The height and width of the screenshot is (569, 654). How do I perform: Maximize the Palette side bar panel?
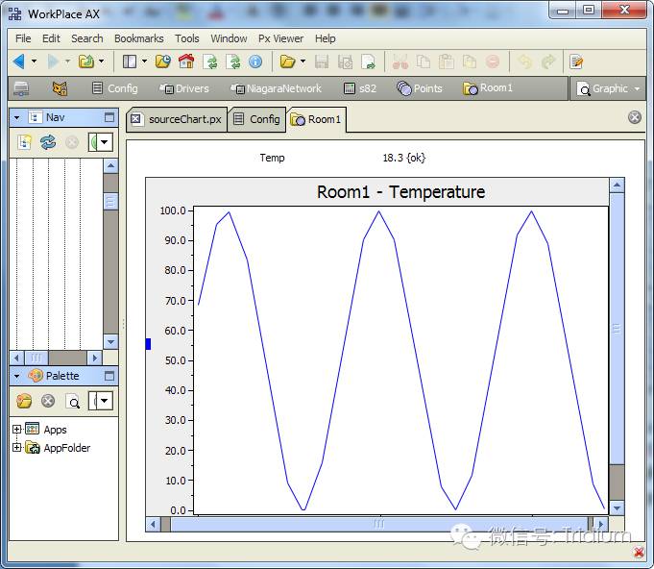(109, 376)
